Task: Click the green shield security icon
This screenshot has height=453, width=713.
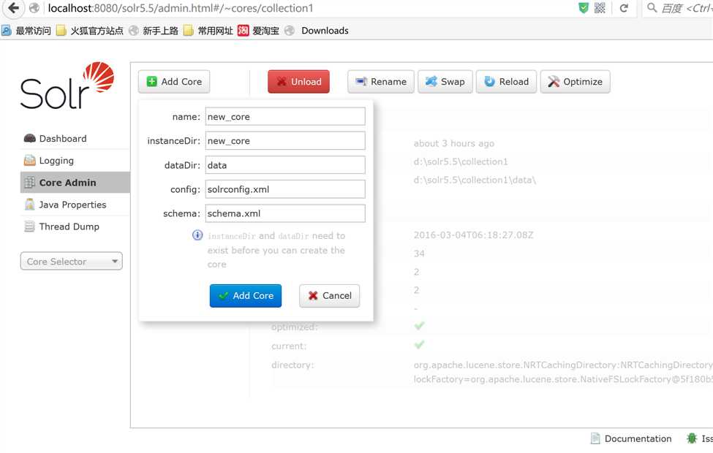Action: click(584, 8)
